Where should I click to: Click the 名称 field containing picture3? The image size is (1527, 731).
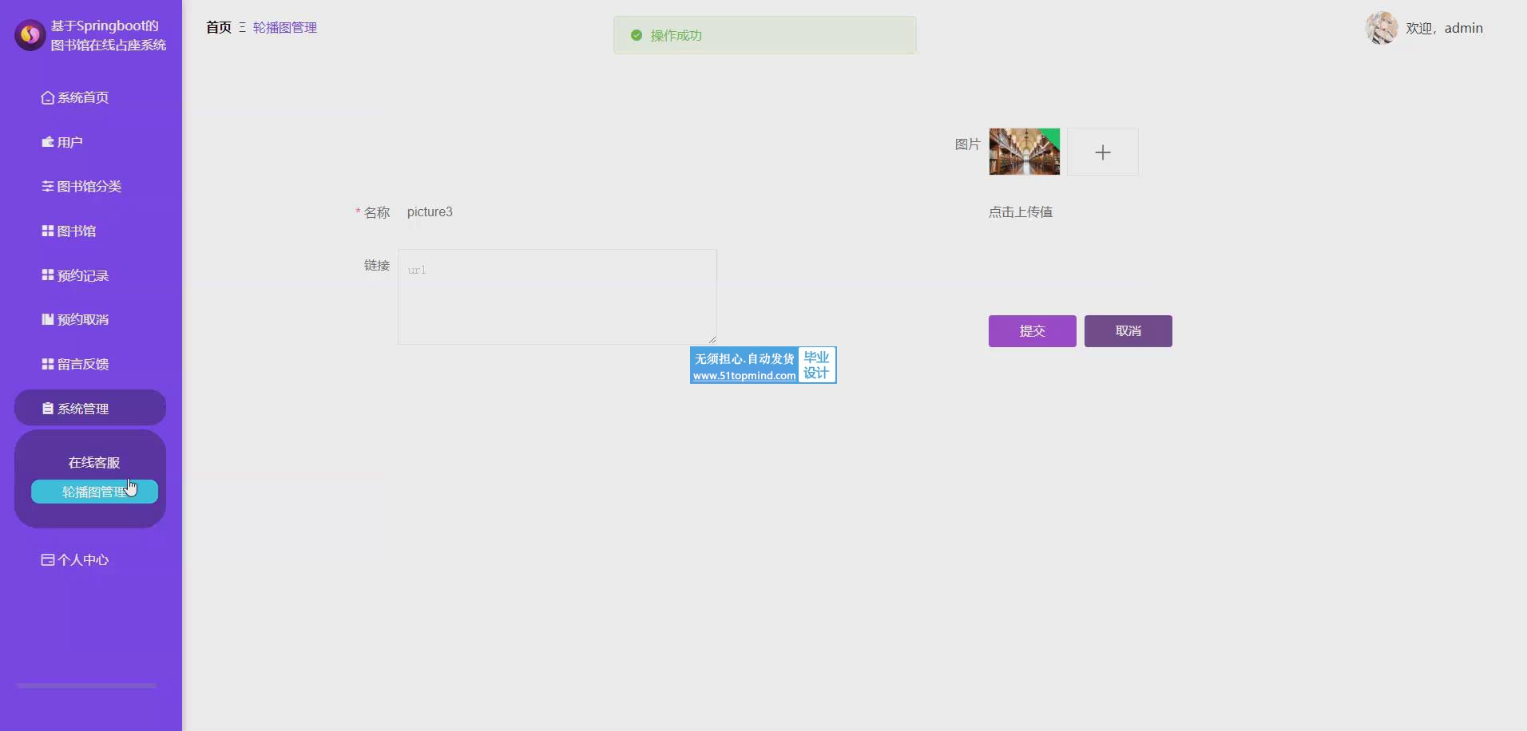559,212
